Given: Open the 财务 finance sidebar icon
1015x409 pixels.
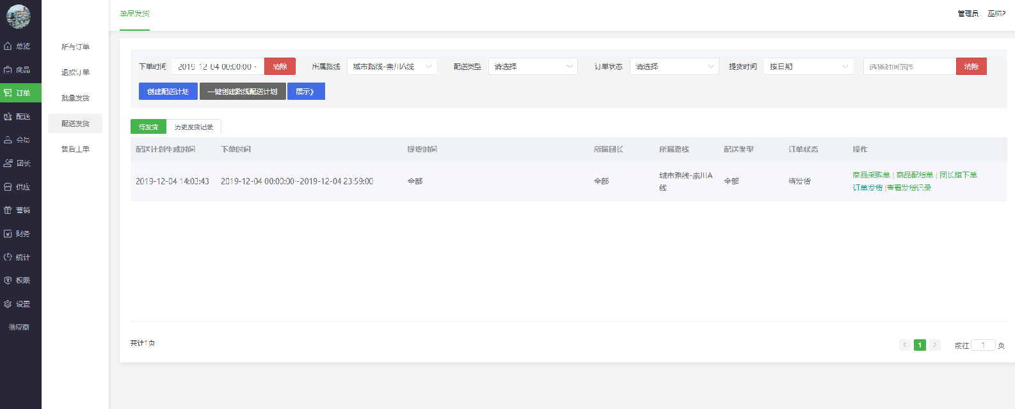Looking at the screenshot, I should 8,234.
